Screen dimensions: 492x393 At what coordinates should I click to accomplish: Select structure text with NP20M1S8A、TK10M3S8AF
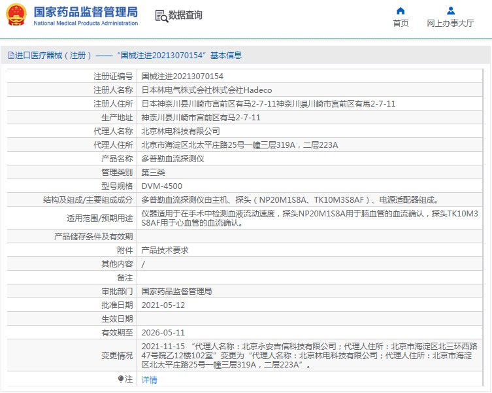pos(290,200)
